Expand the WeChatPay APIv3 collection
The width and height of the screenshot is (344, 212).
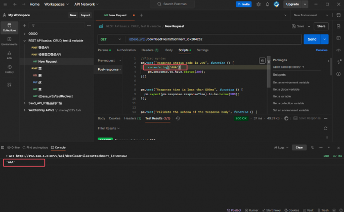(25, 110)
